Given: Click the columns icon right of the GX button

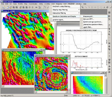Looking at the screenshot, I should pos(40,7).
